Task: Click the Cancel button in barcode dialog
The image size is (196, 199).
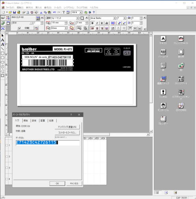Action: pyautogui.click(x=74, y=184)
